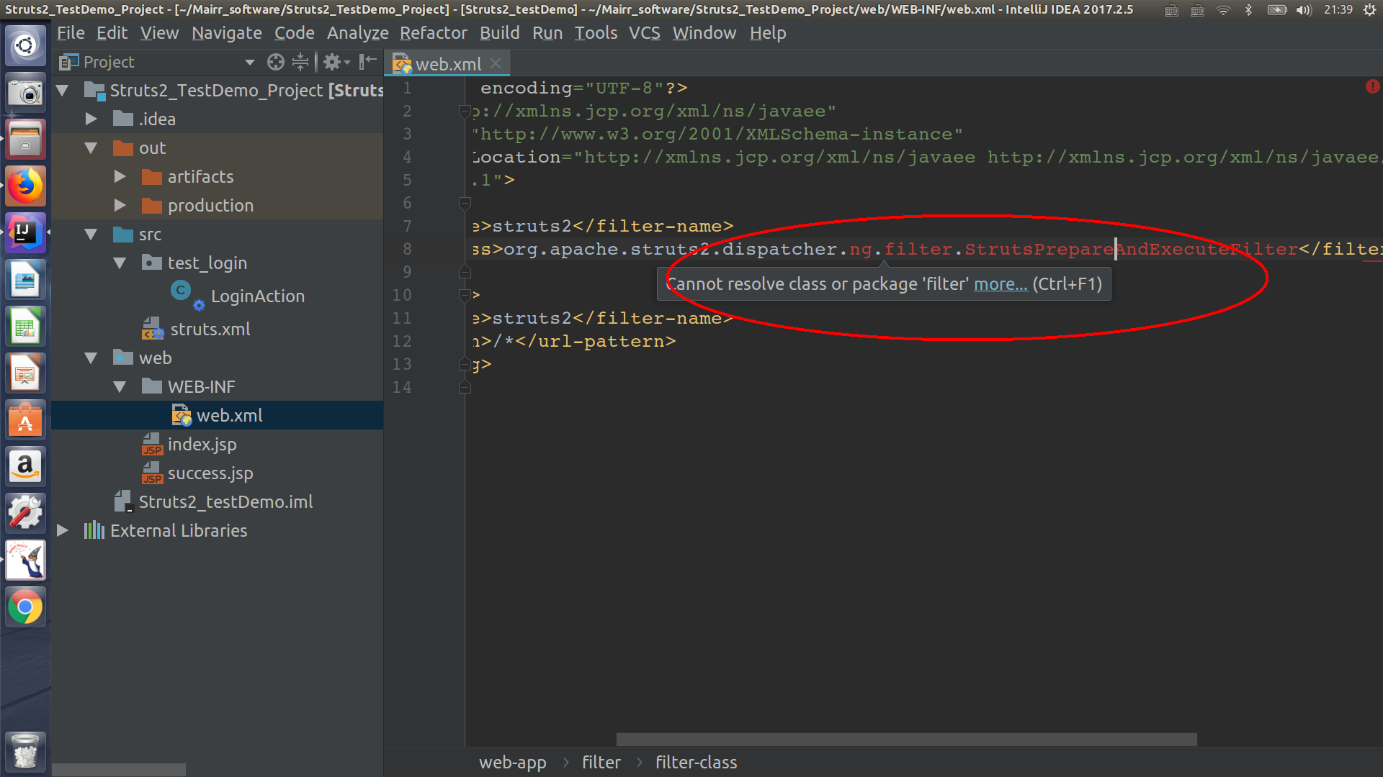The image size is (1383, 777).
Task: Click fold toggle on line 10
Action: pyautogui.click(x=465, y=295)
